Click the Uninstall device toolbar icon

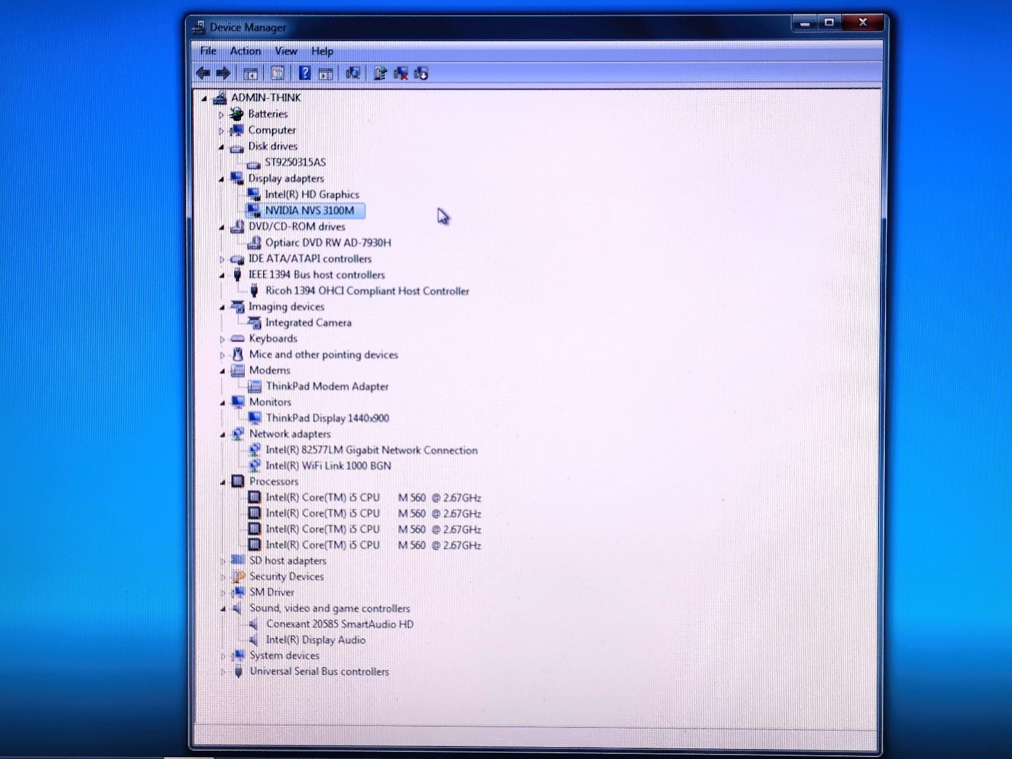coord(400,73)
